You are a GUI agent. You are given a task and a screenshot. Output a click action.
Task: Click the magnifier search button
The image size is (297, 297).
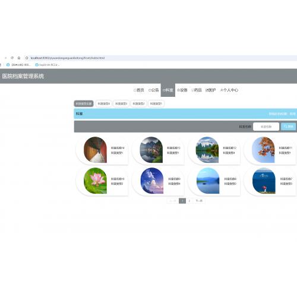click(x=288, y=127)
